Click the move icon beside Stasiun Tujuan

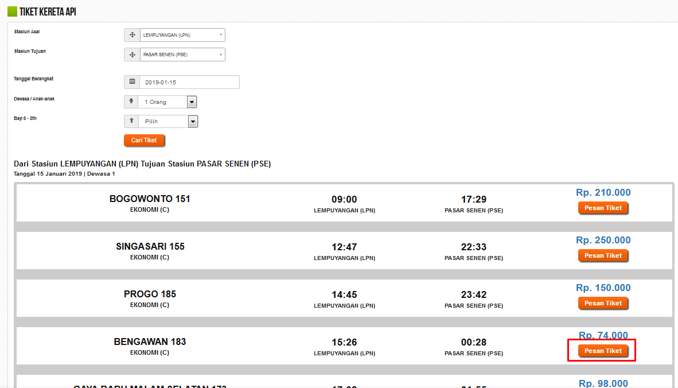(133, 55)
